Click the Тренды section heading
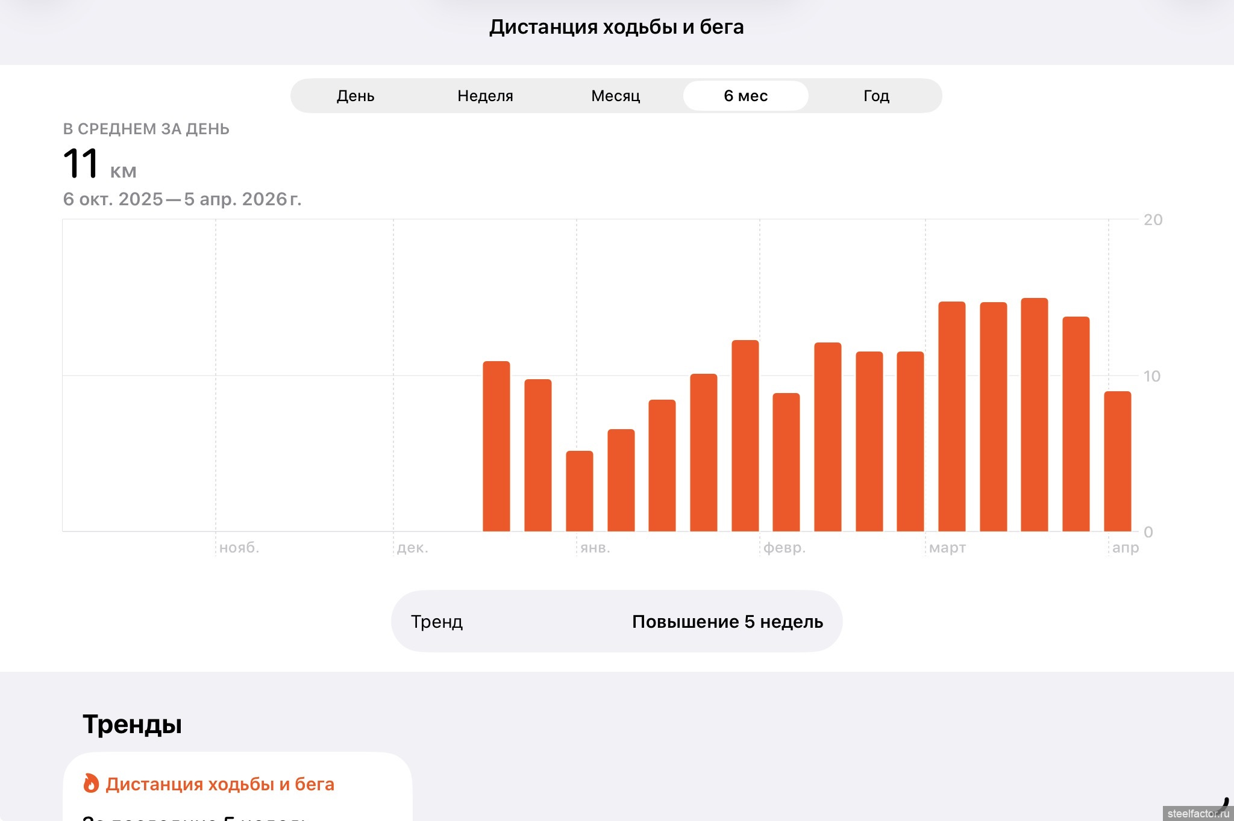Viewport: 1234px width, 821px height. tap(132, 724)
